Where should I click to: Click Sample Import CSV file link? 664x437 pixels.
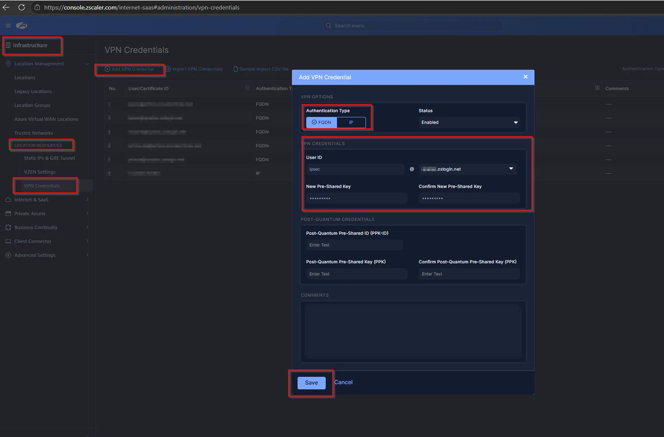(264, 69)
